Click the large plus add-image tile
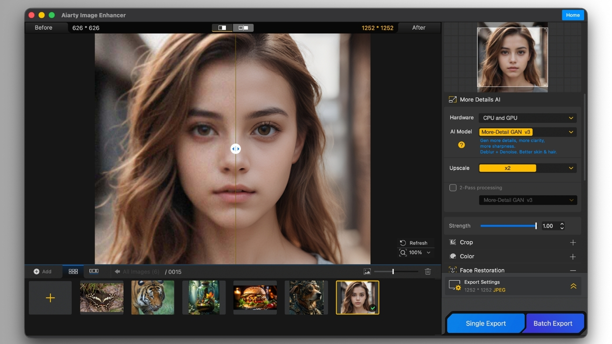Image resolution: width=612 pixels, height=344 pixels. (x=50, y=298)
